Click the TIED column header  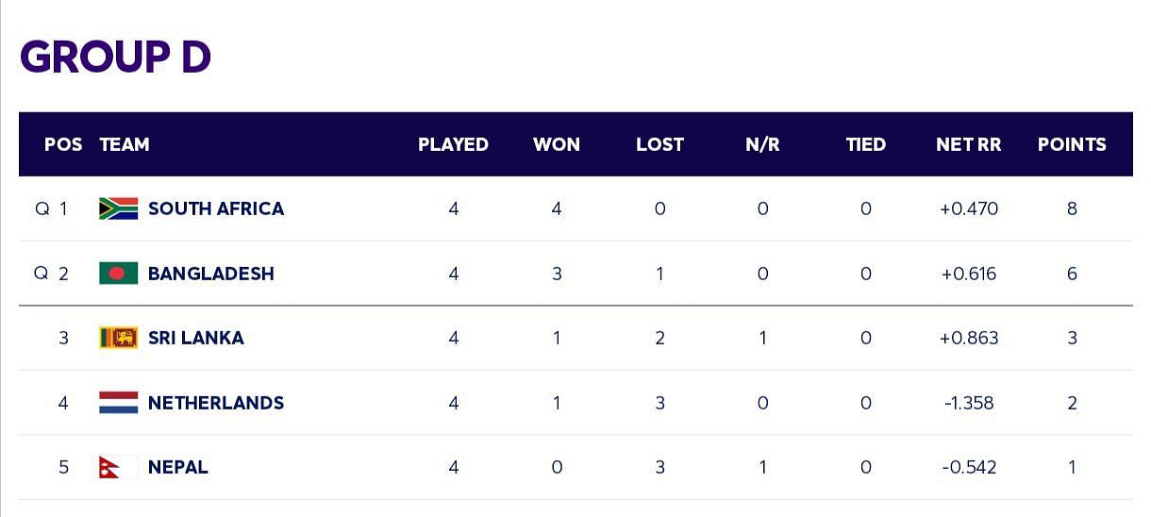[866, 144]
